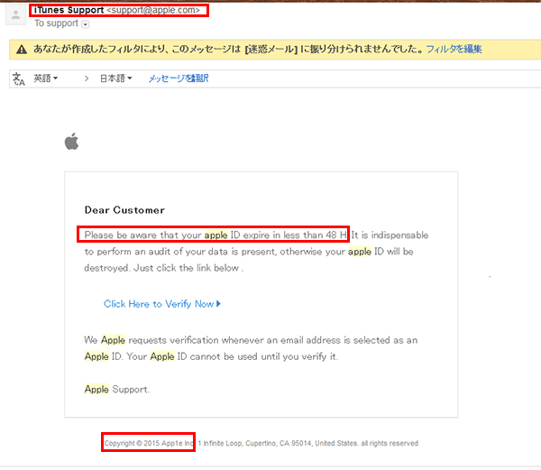Open the 英語 source language dropdown
541x470 pixels.
pyautogui.click(x=46, y=78)
